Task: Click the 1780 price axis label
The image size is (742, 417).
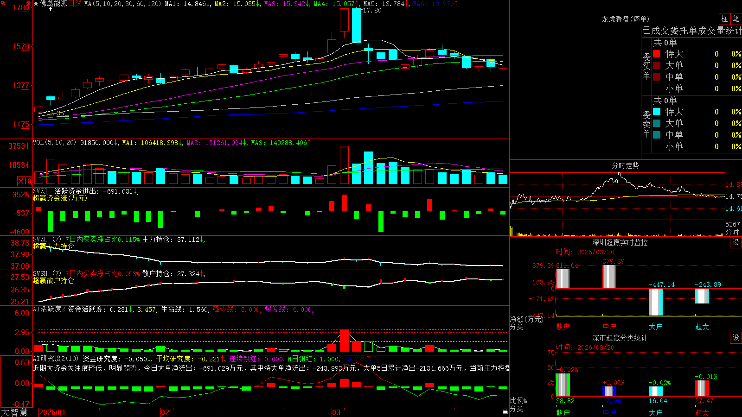Action: (21, 7)
